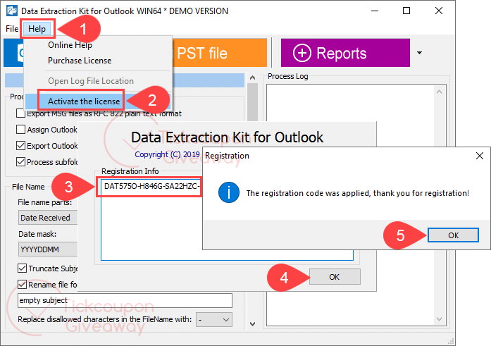Click the blue Outlook toolbar button

[13, 53]
